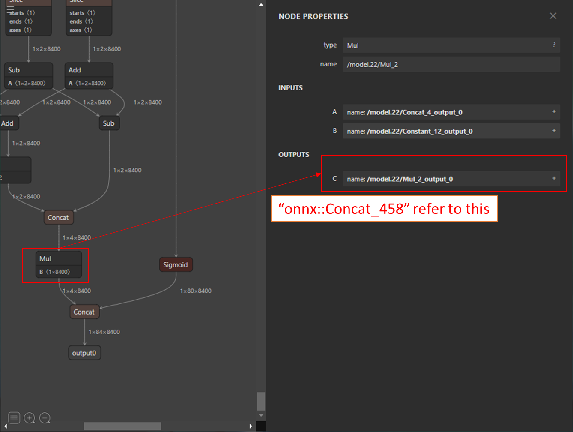The height and width of the screenshot is (432, 573).
Task: Click the horizontal scrollbar thumb of the graph
Action: pyautogui.click(x=122, y=426)
